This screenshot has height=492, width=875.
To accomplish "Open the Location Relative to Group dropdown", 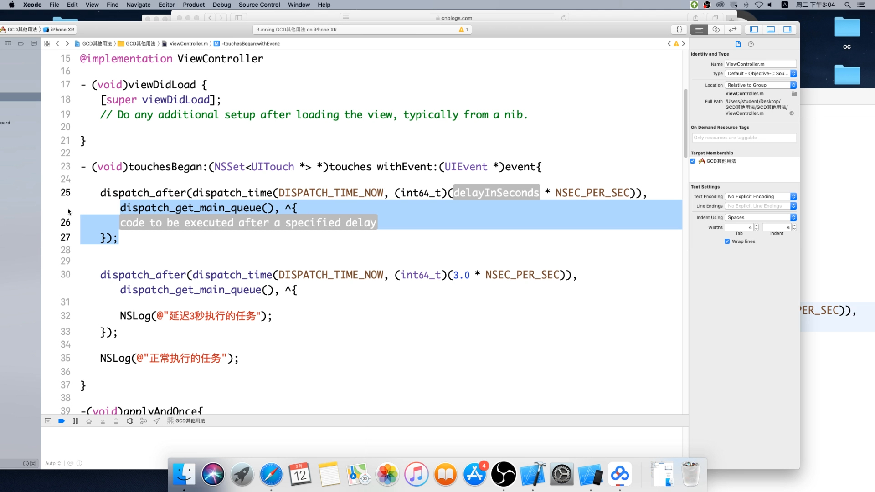I will pyautogui.click(x=761, y=85).
